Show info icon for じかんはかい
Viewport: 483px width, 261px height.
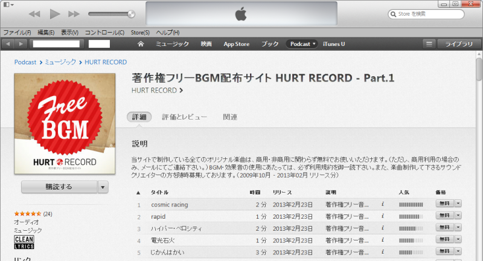point(383,252)
